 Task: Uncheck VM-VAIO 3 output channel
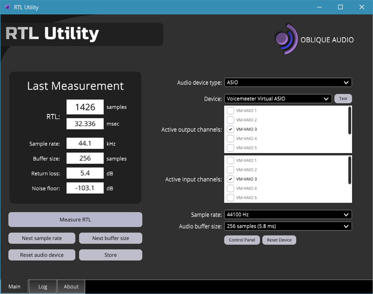tap(230, 129)
